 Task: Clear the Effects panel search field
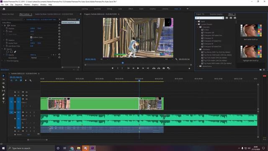pyautogui.click(x=223, y=18)
